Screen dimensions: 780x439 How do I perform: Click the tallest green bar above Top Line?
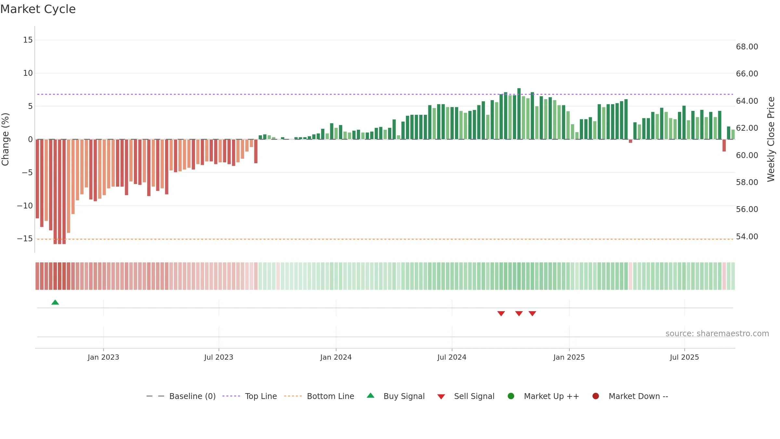point(519,114)
